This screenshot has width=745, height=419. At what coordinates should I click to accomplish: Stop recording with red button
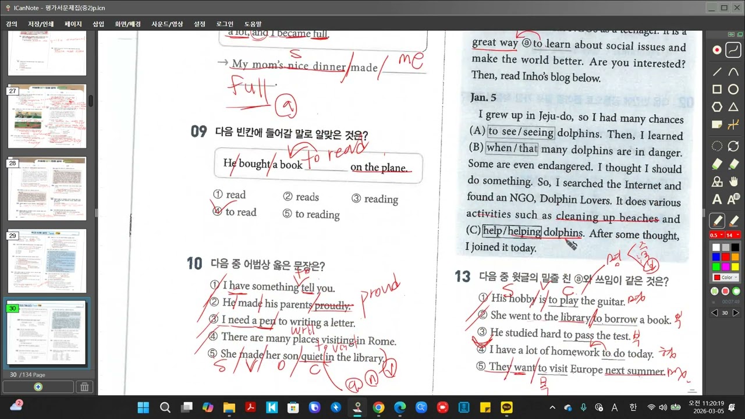pos(725,291)
